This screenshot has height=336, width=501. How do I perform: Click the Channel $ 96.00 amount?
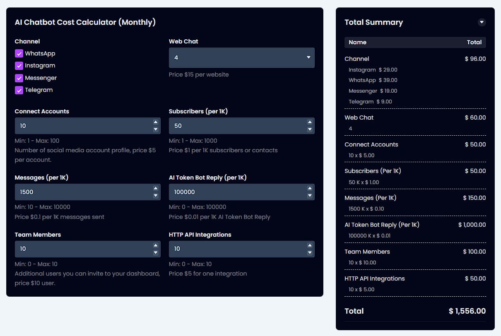[x=475, y=59]
